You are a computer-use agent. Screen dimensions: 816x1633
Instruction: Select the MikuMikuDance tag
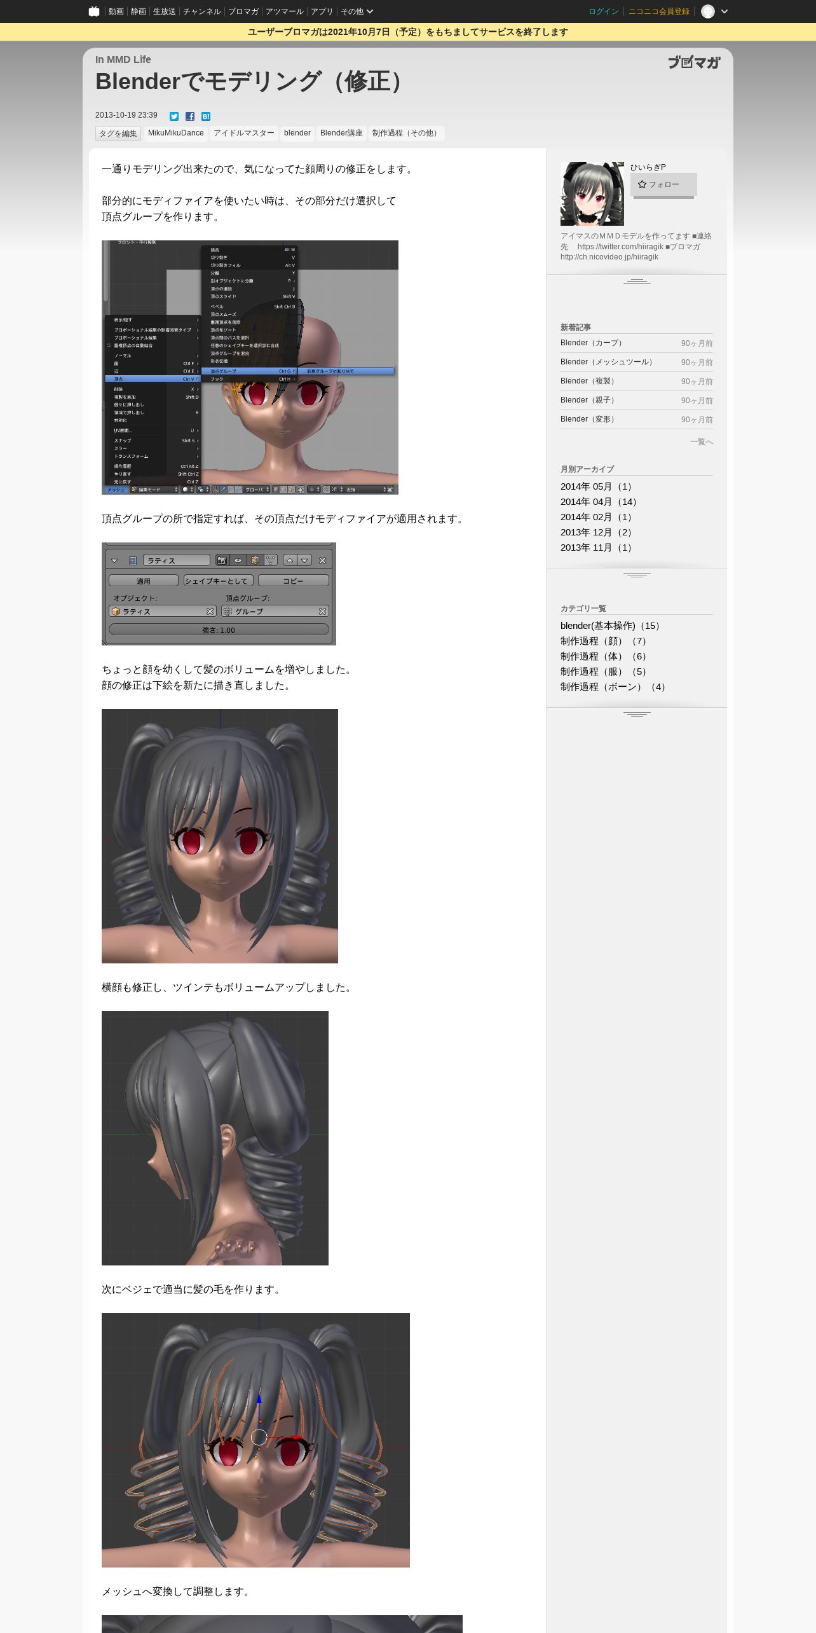coord(176,133)
